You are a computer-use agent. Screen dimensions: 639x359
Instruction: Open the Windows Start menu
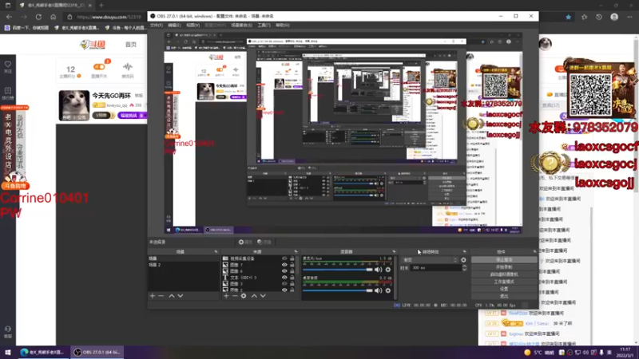[x=8, y=352]
